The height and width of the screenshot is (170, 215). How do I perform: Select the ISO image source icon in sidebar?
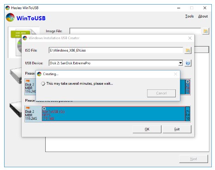[x=15, y=42]
